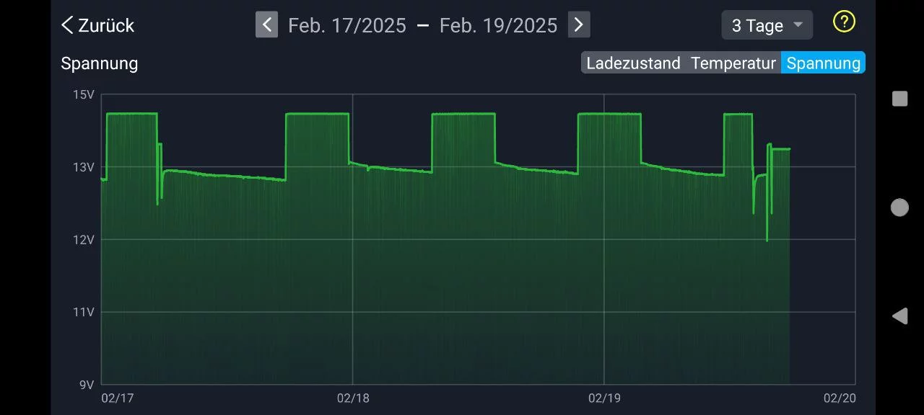Viewport: 924px width, 415px height.
Task: Click the Spannung chart title
Action: pos(99,63)
